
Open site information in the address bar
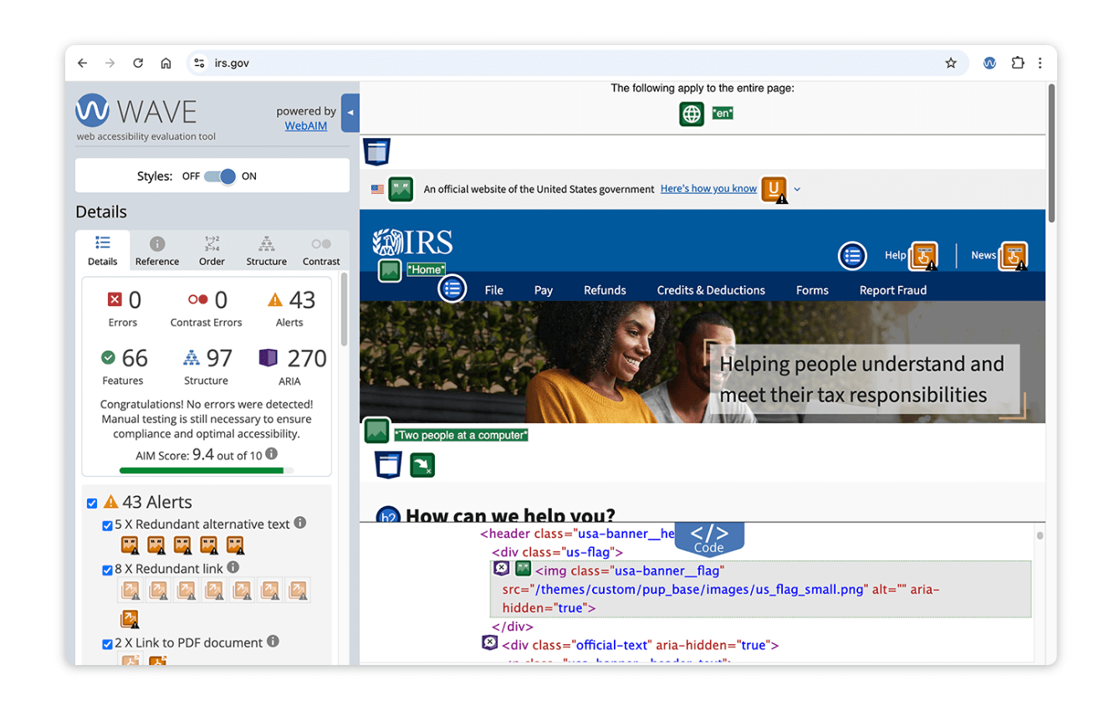coord(197,62)
